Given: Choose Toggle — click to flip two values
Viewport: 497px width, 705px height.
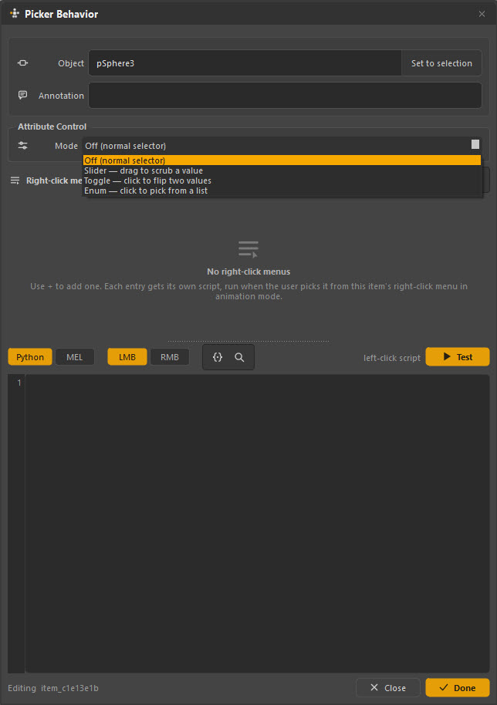Looking at the screenshot, I should click(x=282, y=180).
